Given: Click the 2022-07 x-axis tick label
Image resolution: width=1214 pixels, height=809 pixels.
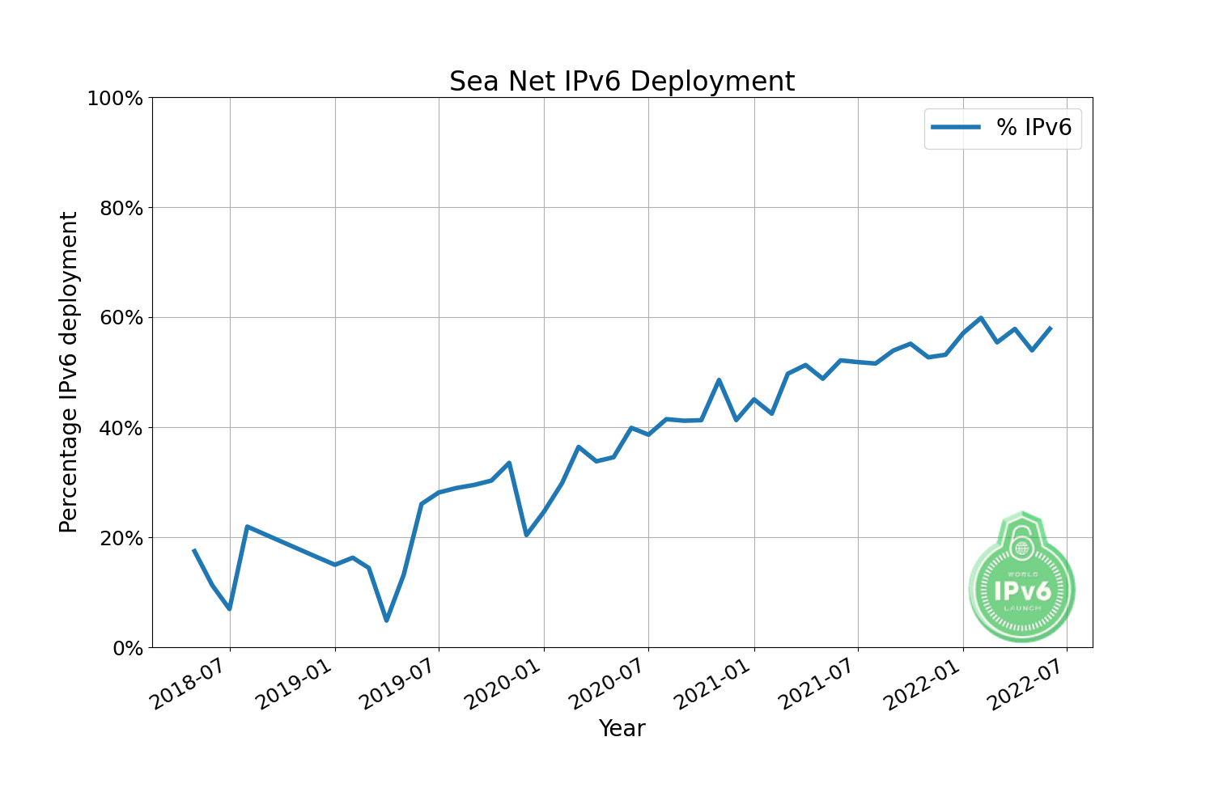Looking at the screenshot, I should point(1029,685).
